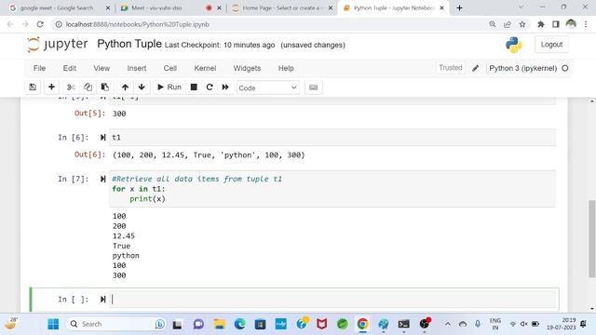Open Microsoft Edge from taskbar
596x335 pixels.
240,324
